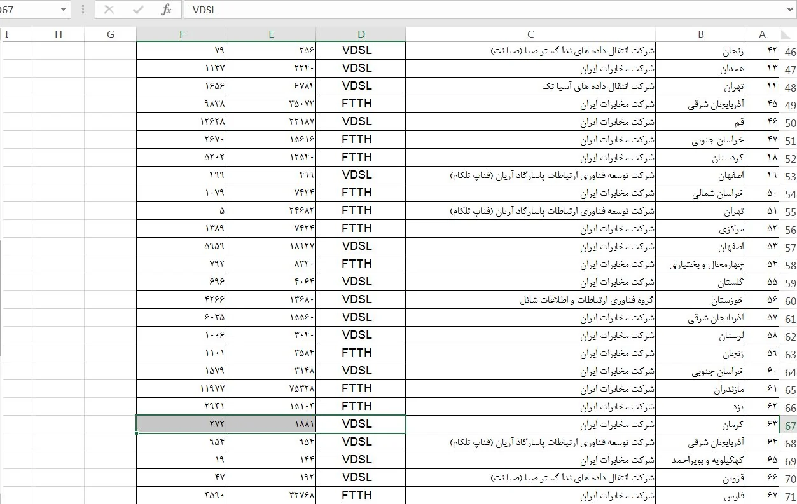Image resolution: width=797 pixels, height=504 pixels.
Task: Open the Name Box dropdown arrow
Action: [62, 10]
